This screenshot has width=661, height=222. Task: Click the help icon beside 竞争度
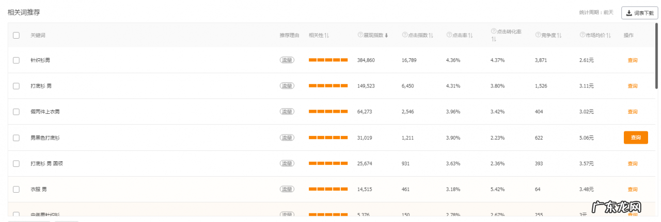point(538,35)
